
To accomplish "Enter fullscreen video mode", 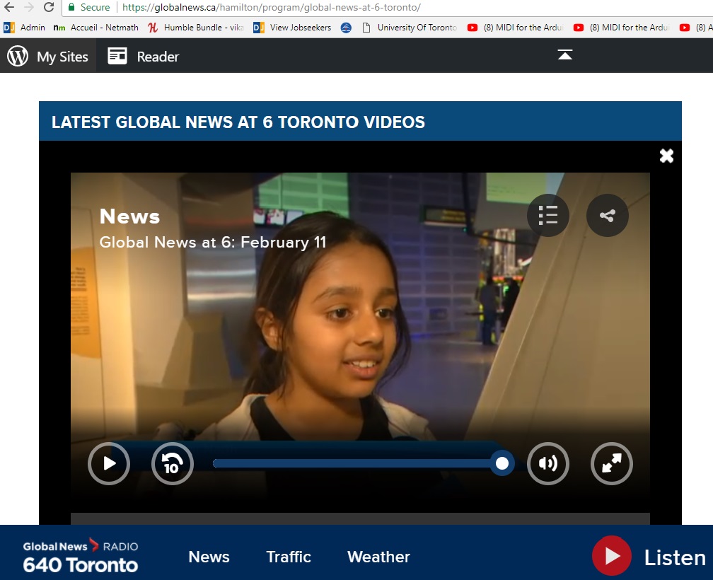I will coord(611,463).
